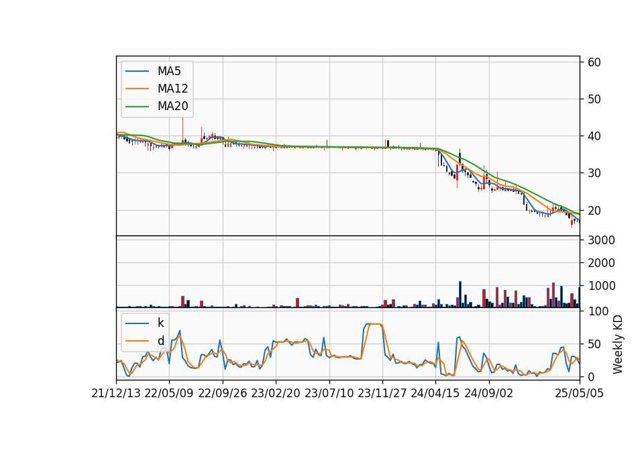Viewport: 644px width, 463px height.
Task: Click the price axis value 60
Action: coord(594,62)
